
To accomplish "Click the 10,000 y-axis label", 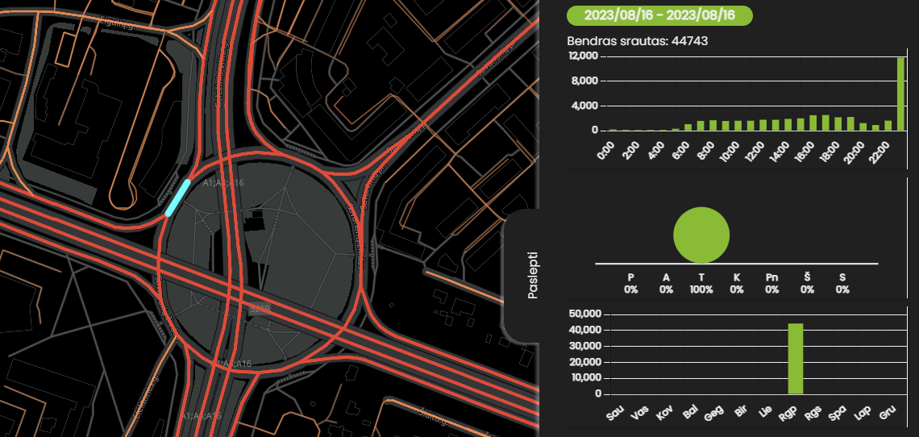I will (585, 378).
